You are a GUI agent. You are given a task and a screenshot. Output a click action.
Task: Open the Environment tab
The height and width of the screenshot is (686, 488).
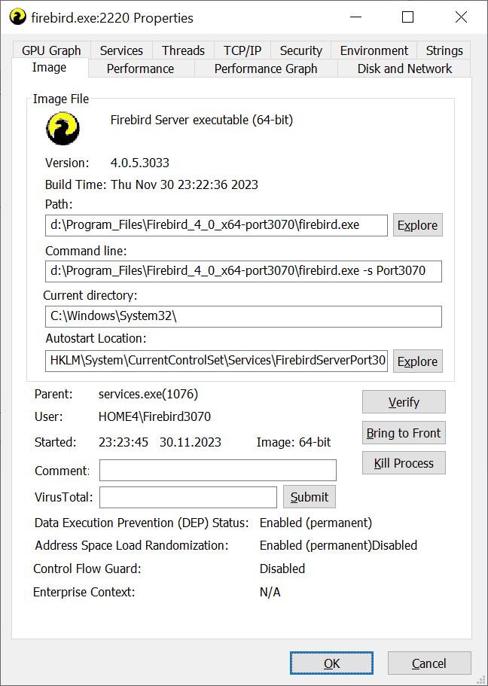click(x=374, y=50)
